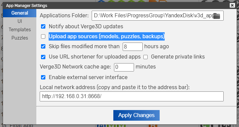Click the local network address URL field
Image resolution: width=239 pixels, height=127 pixels.
coord(132,96)
